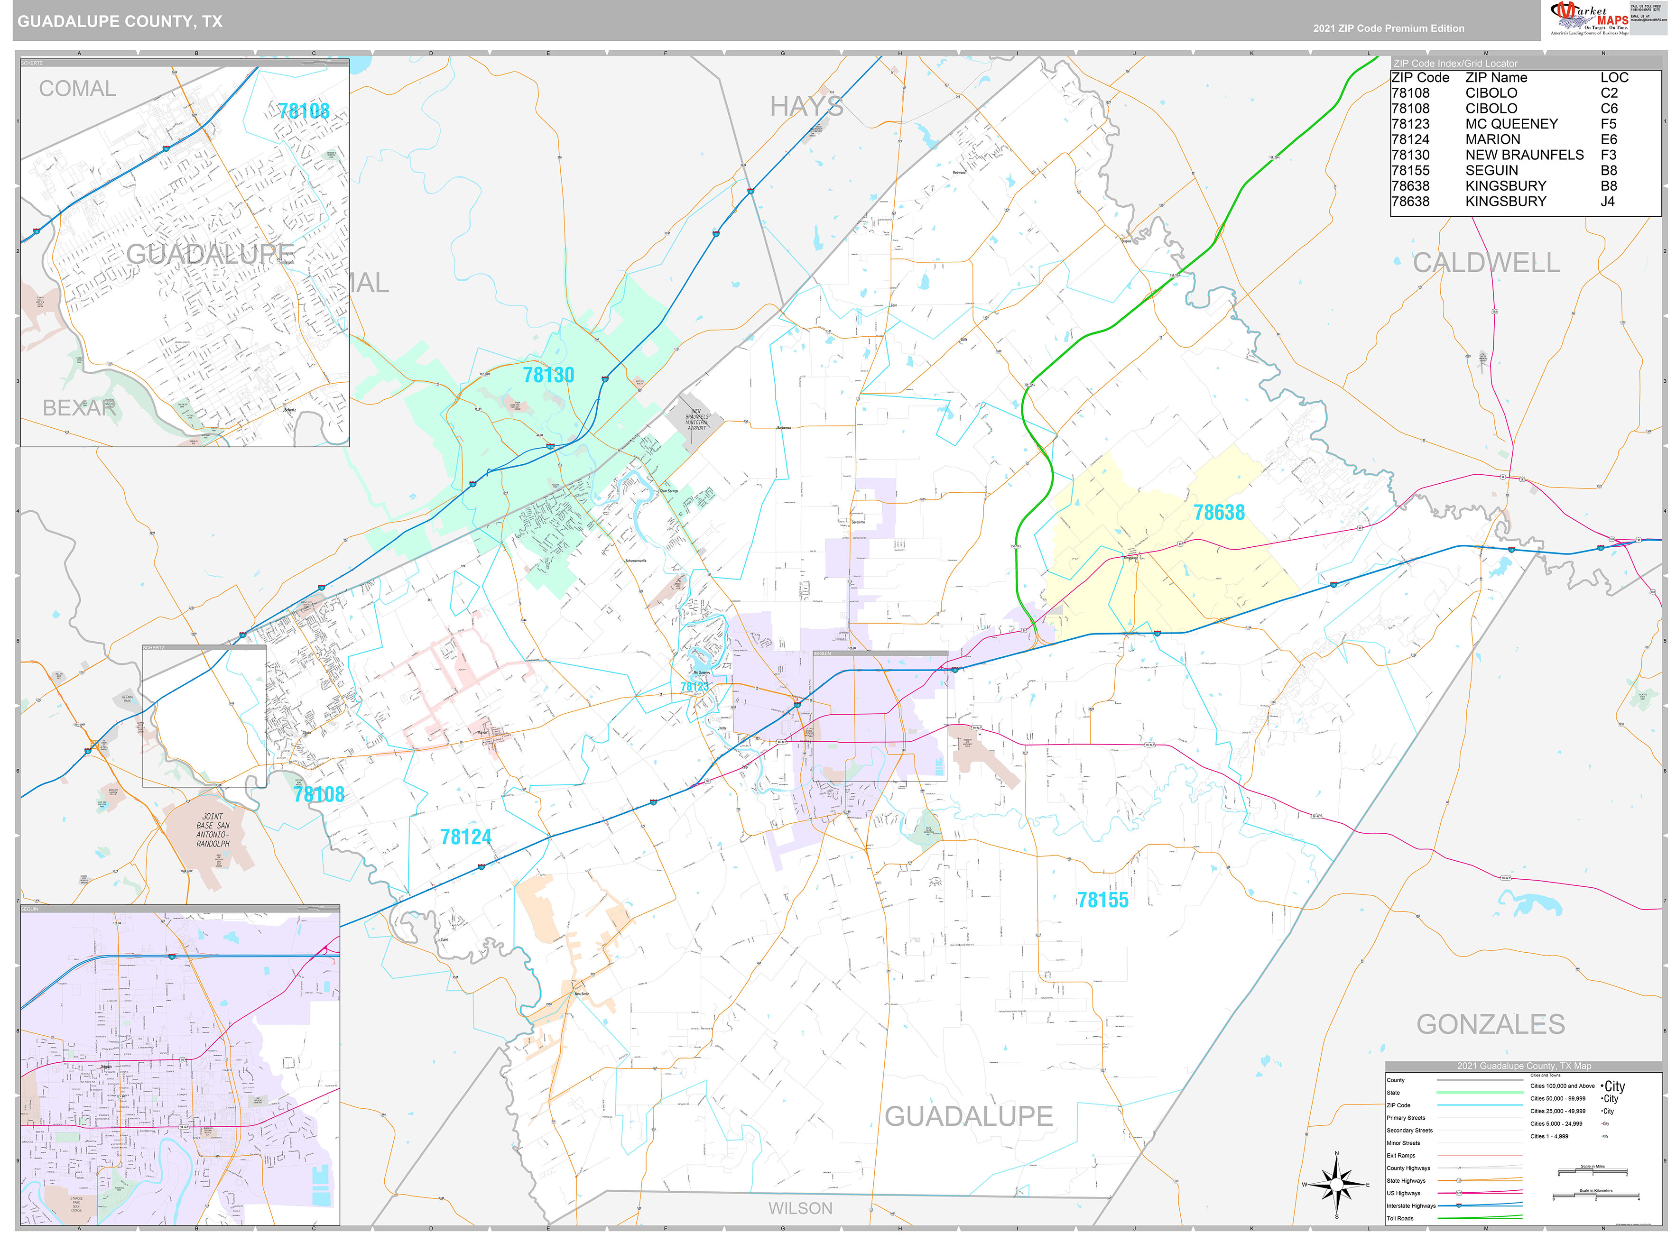The height and width of the screenshot is (1233, 1676).
Task: Click the 'Scale in Miles' bar
Action: point(1593,1170)
